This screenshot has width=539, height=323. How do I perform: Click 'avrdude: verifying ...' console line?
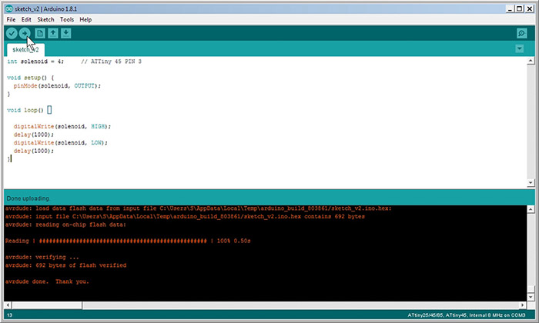pyautogui.click(x=42, y=257)
